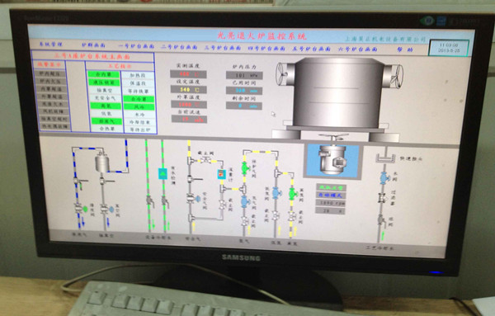
Task: Click the vacuum tank on the blue dashed pipe
Action: tap(102, 162)
